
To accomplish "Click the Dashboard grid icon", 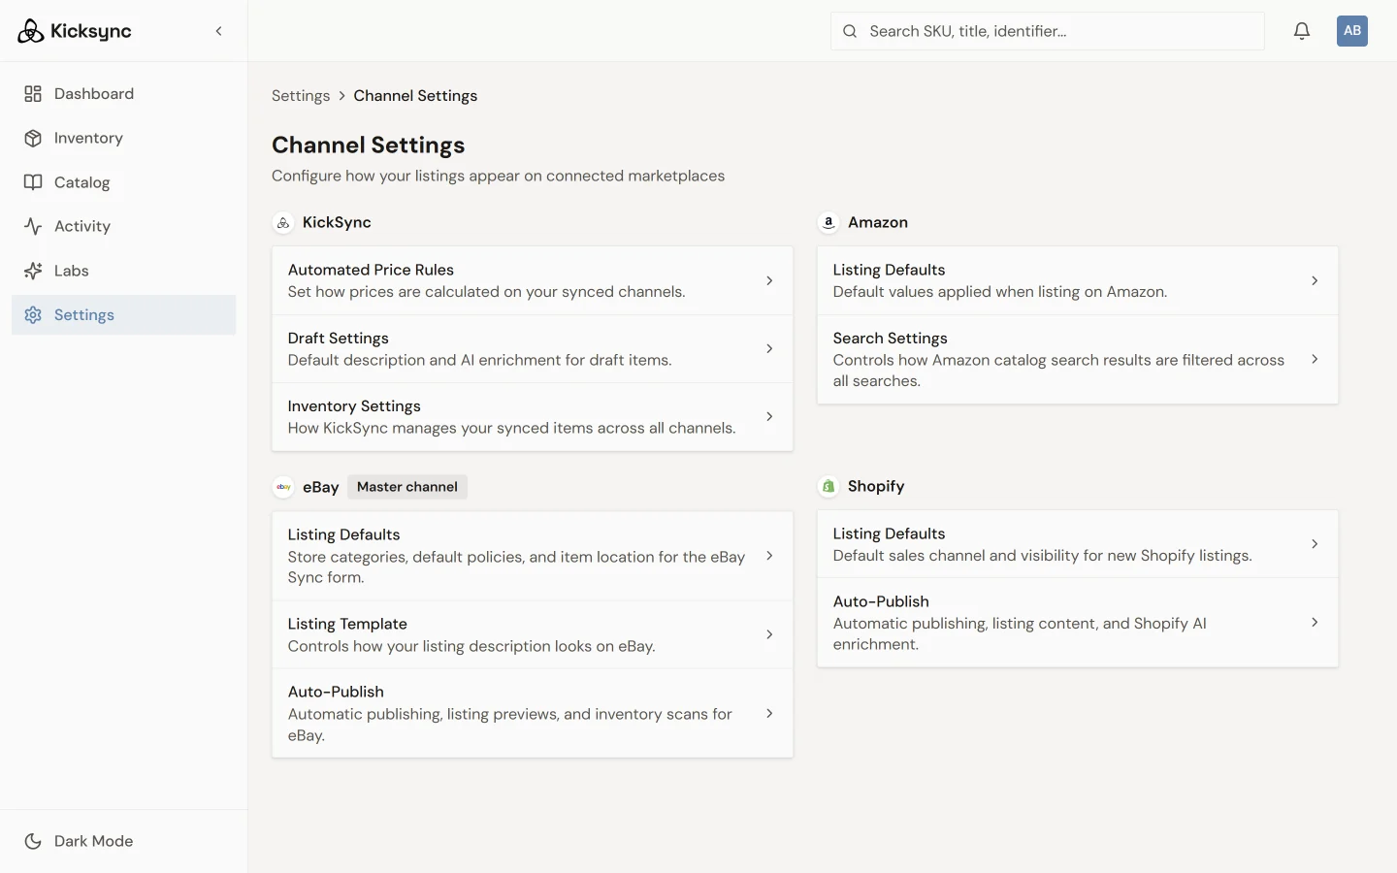I will 33,94.
